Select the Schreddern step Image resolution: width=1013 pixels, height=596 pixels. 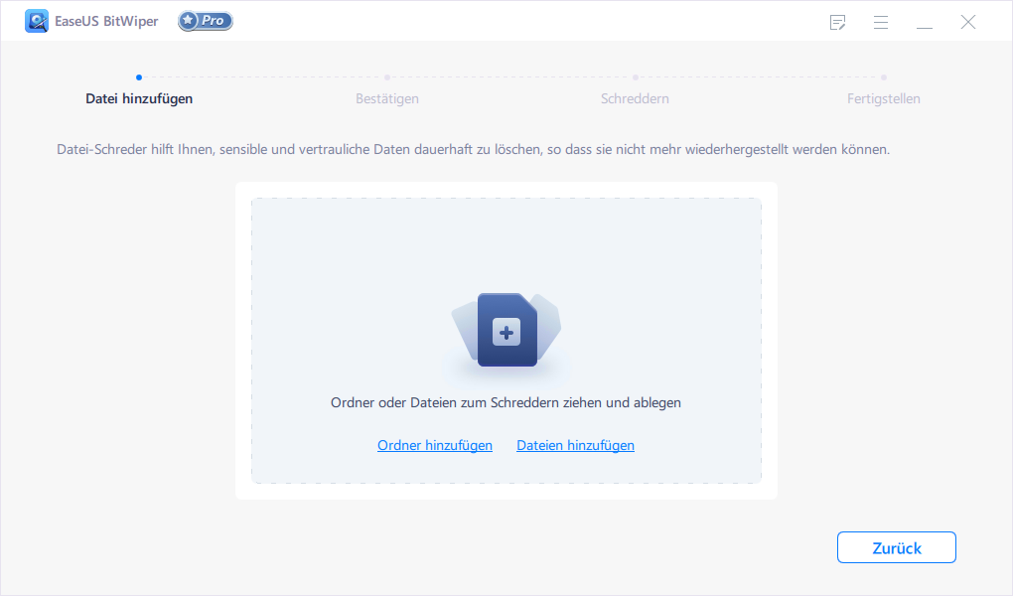(635, 98)
